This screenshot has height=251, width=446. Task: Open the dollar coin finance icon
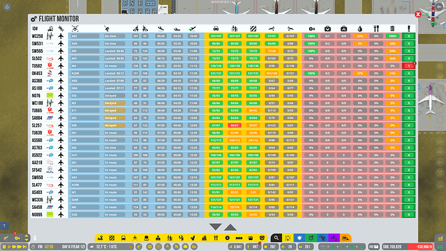click(227, 238)
